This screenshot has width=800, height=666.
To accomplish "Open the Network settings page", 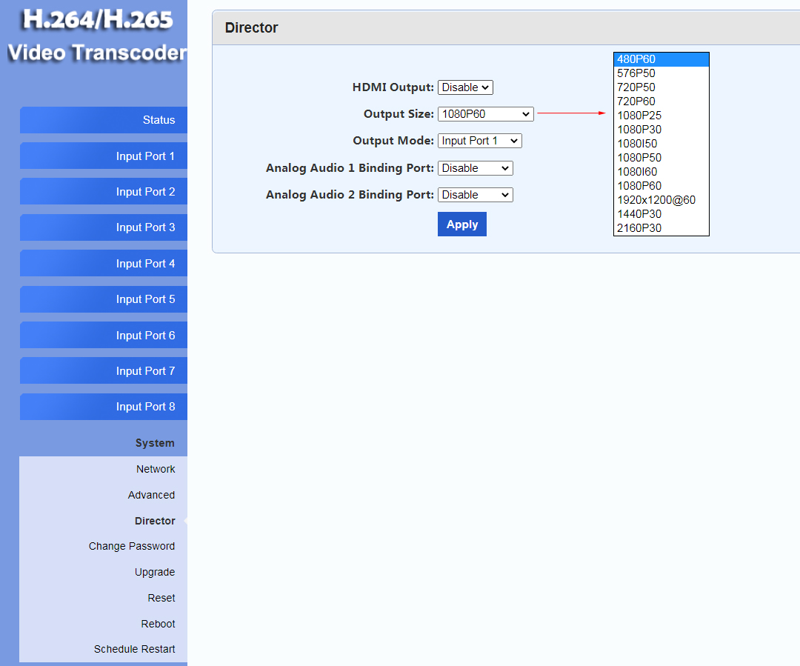I will click(156, 469).
